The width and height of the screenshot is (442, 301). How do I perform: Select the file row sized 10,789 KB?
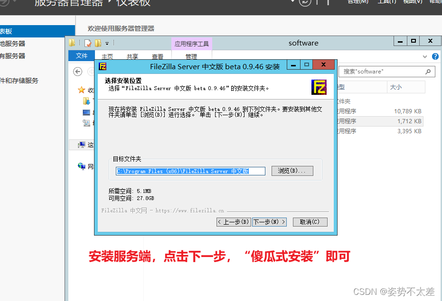(x=379, y=111)
